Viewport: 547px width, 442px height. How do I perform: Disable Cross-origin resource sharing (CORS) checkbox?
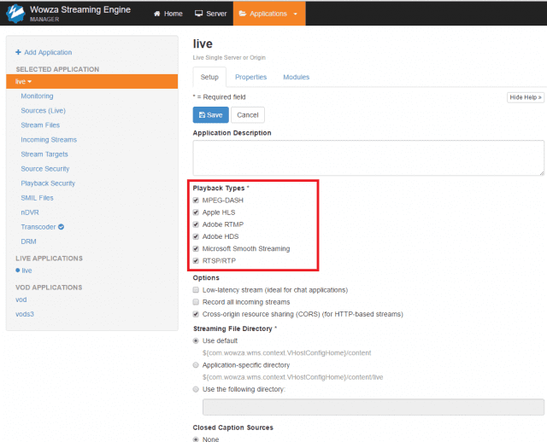pyautogui.click(x=196, y=314)
